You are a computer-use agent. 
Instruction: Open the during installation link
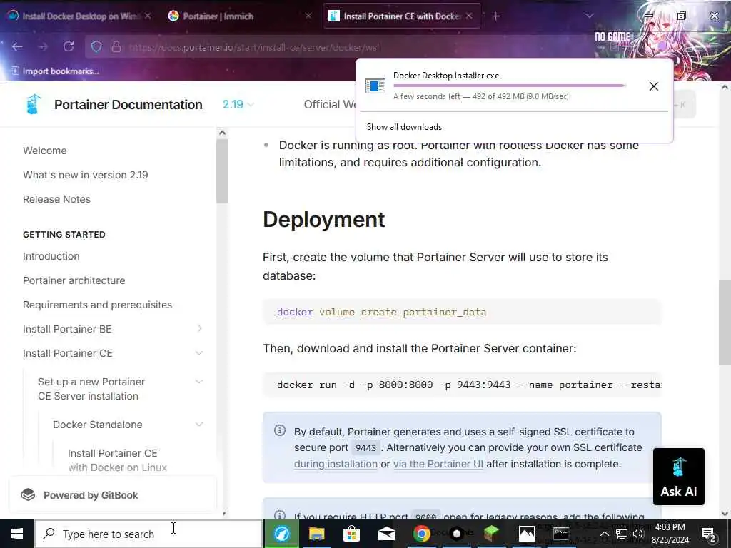point(336,464)
